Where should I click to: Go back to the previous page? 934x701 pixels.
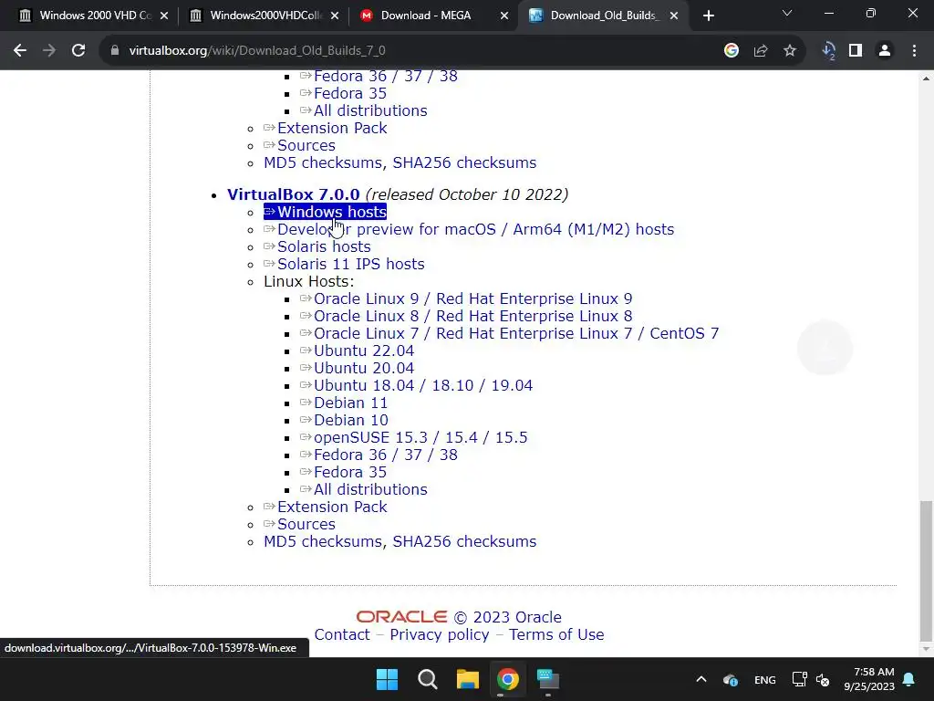tap(20, 51)
